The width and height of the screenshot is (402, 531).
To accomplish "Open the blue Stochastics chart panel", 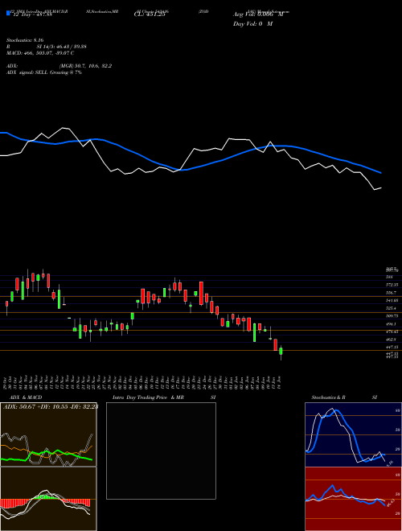I will [353, 434].
